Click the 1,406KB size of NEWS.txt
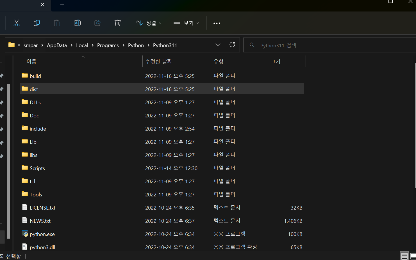Image resolution: width=416 pixels, height=260 pixels. (x=293, y=221)
